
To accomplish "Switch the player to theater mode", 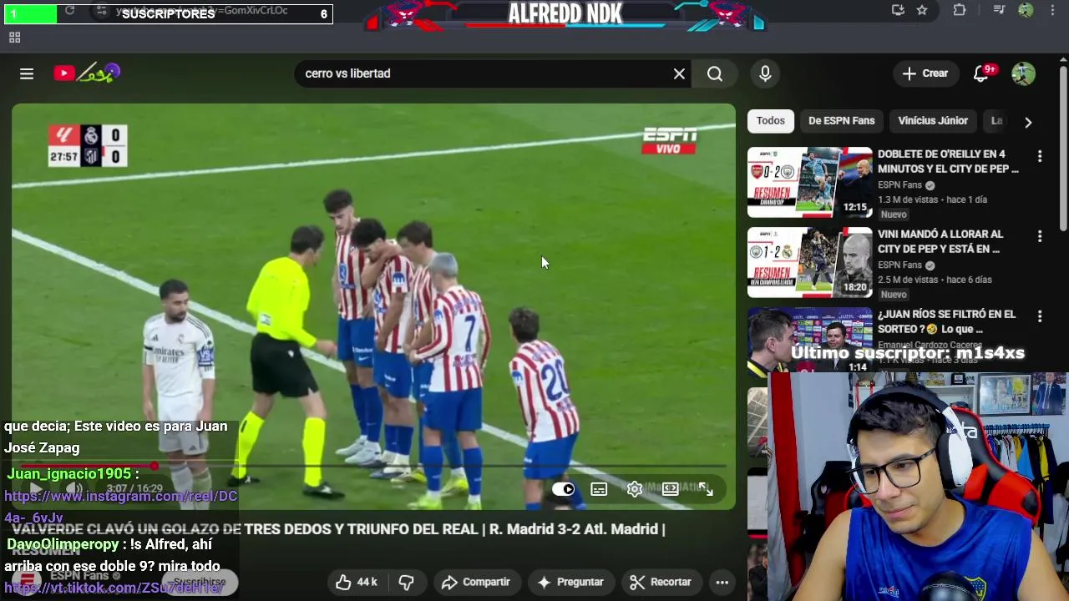I will pos(671,489).
